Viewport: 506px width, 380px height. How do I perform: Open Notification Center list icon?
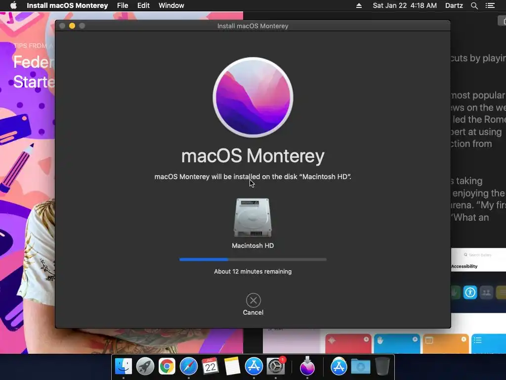[x=490, y=5]
